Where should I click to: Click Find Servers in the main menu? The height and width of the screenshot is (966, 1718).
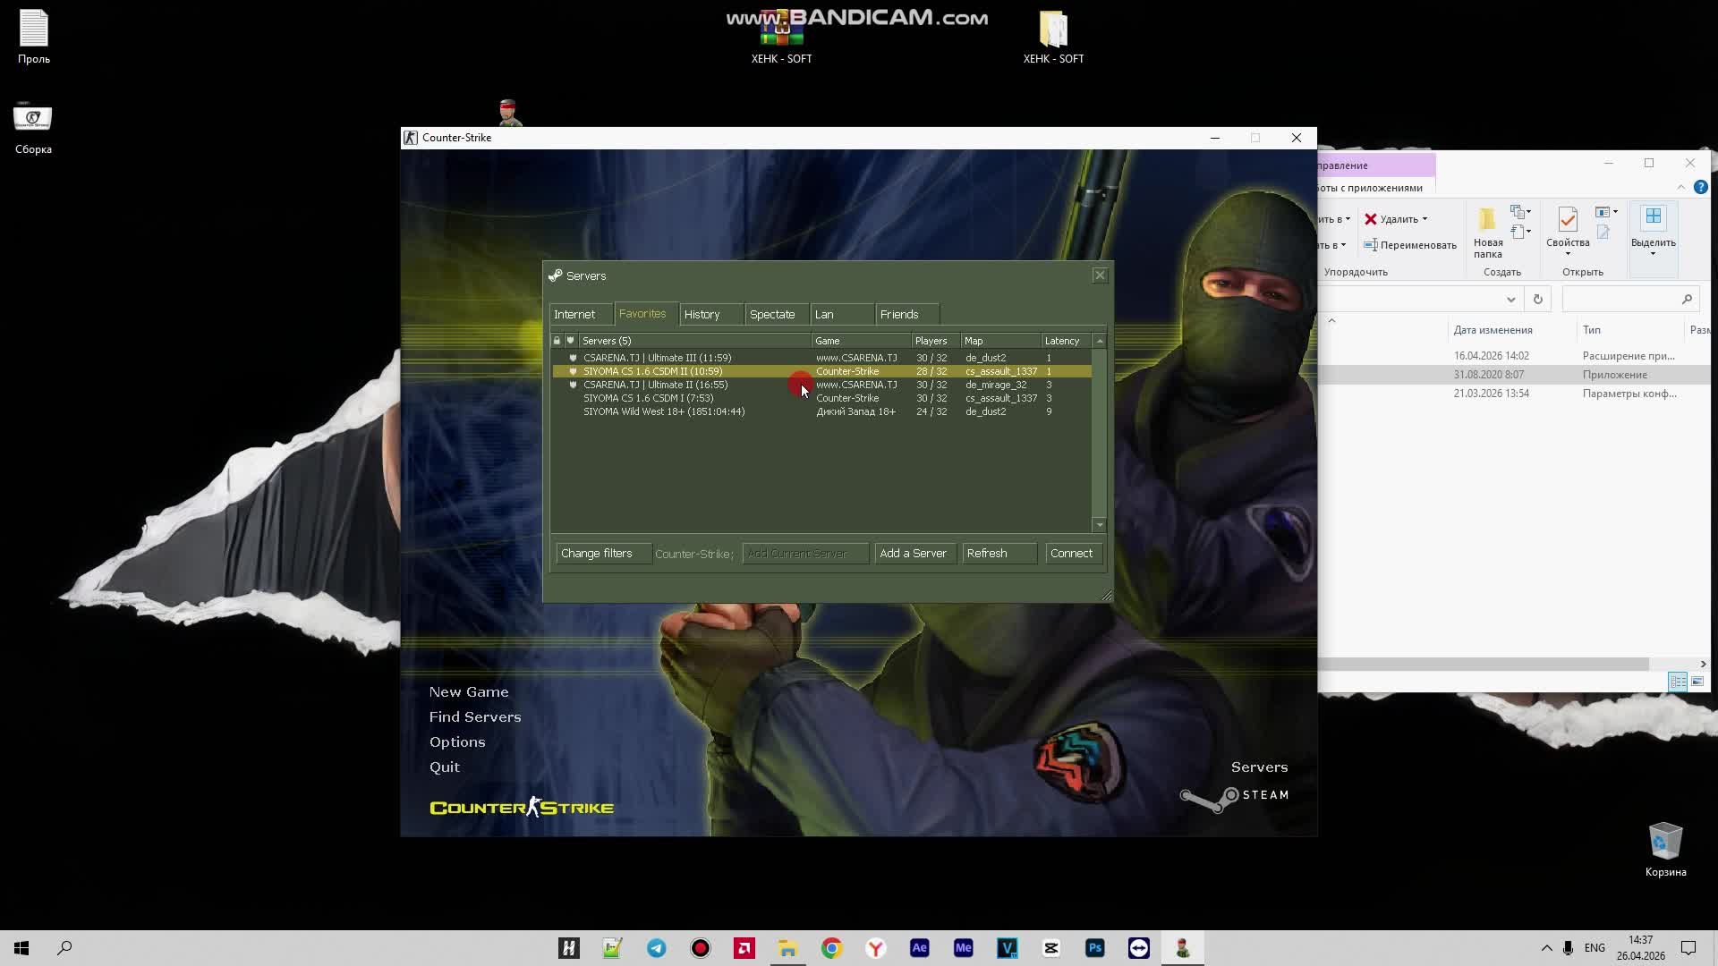point(474,717)
